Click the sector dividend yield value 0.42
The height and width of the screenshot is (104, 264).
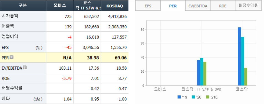coord(95,89)
